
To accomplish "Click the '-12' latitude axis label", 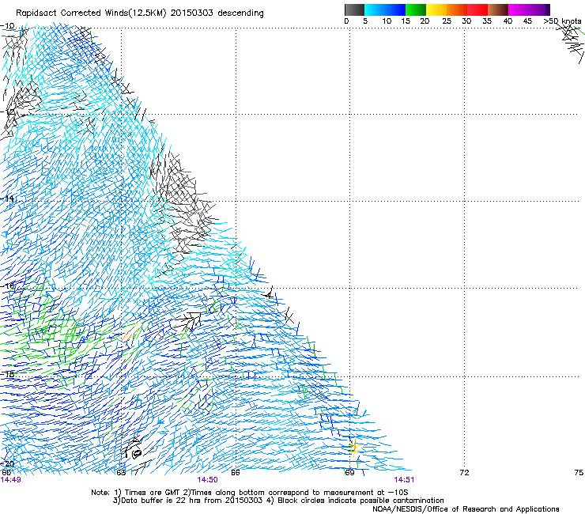I will [8, 111].
